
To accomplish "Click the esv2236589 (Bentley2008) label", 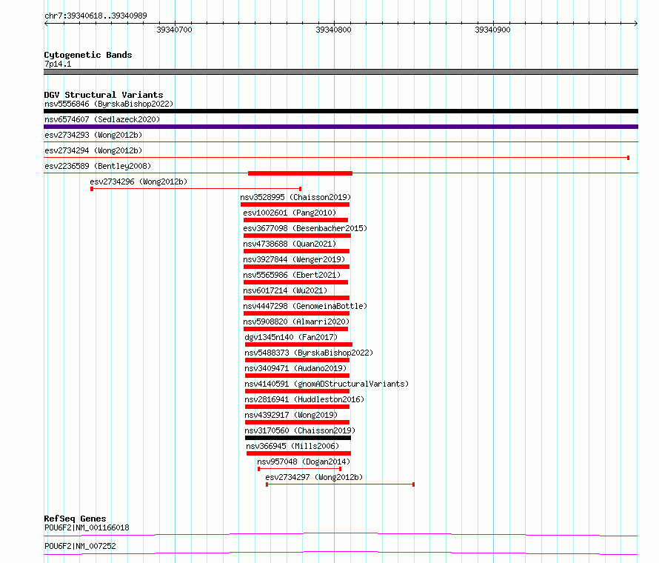I will (x=98, y=166).
